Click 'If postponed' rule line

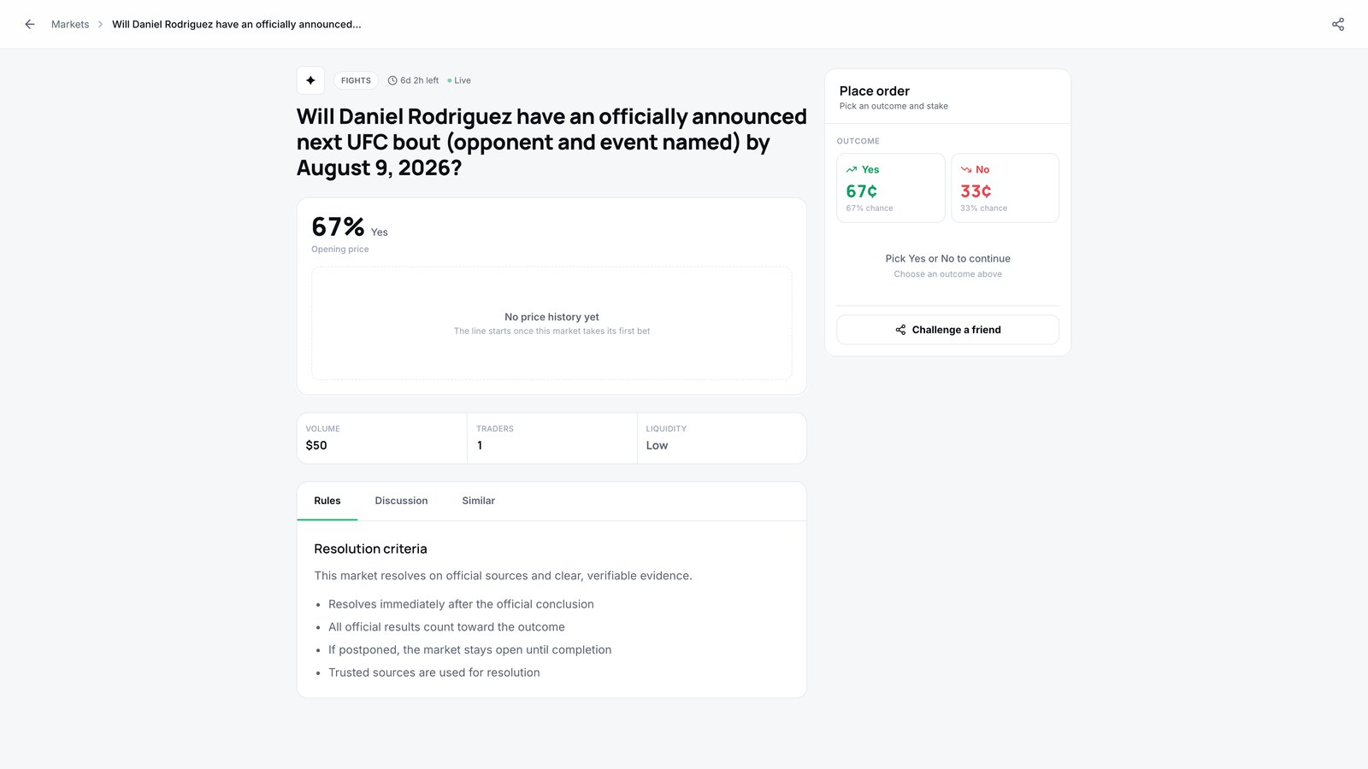[470, 649]
